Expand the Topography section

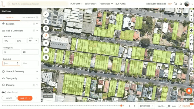point(20,78)
